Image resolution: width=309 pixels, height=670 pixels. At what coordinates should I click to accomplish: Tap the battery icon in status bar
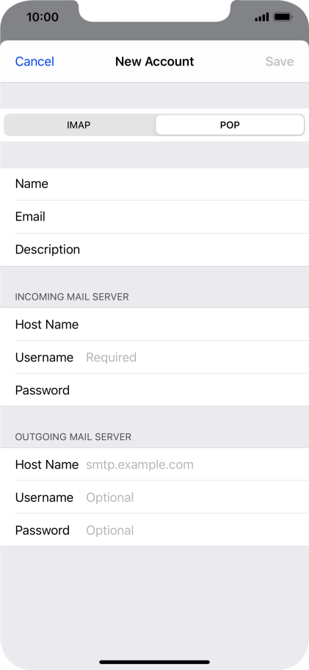283,17
